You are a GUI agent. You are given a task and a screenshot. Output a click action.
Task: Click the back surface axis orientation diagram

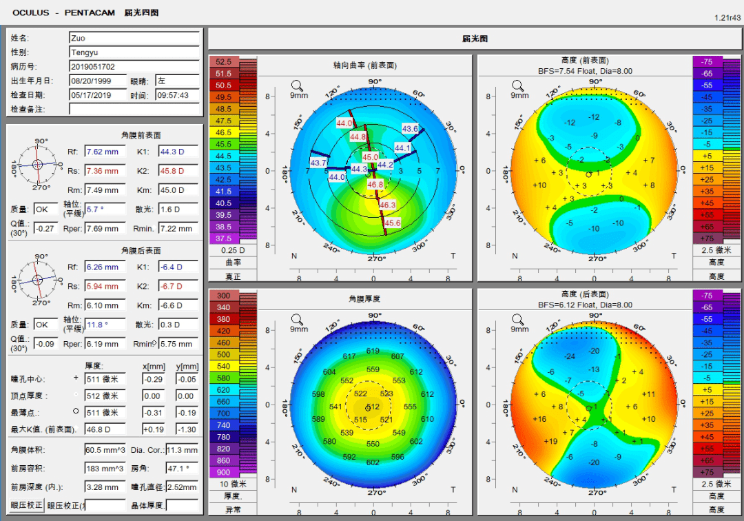[x=37, y=280]
